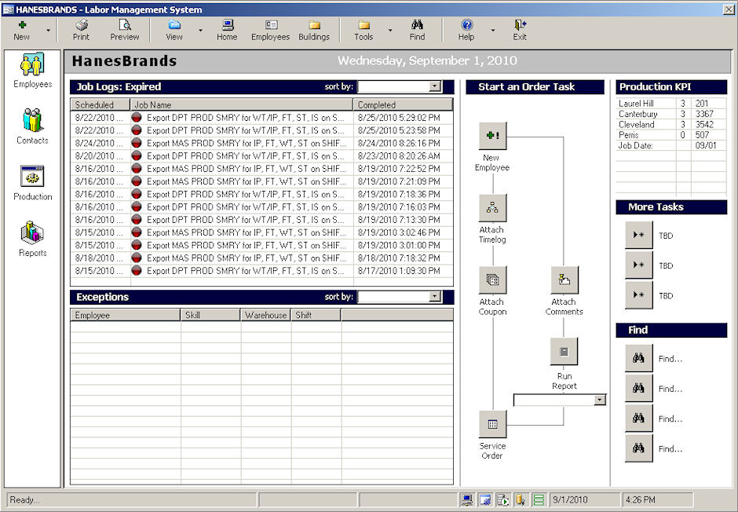The height and width of the screenshot is (512, 738).
Task: Click the Service Order task button
Action: 492,424
